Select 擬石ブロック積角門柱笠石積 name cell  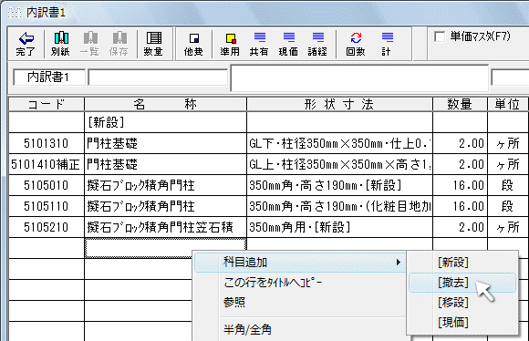click(165, 227)
